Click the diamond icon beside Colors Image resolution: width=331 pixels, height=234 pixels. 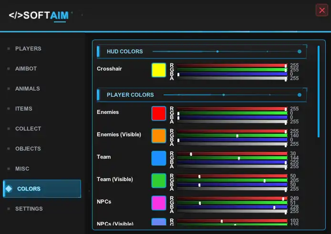9,189
